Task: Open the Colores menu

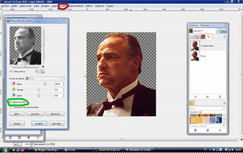Action: (x=63, y=6)
